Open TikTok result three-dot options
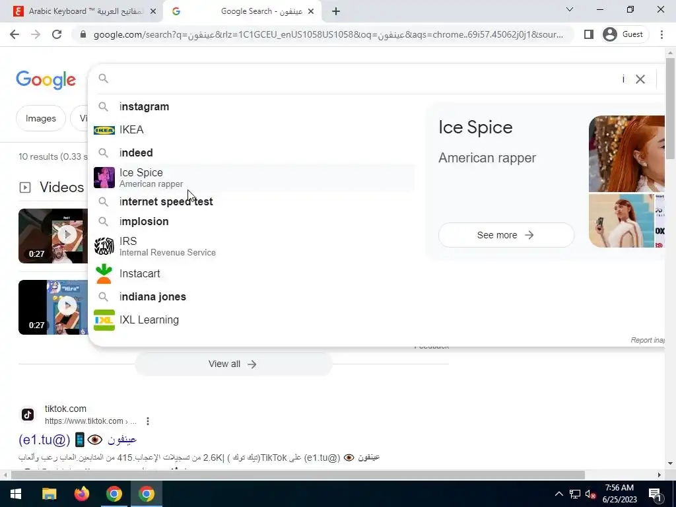676x507 pixels. click(x=148, y=421)
